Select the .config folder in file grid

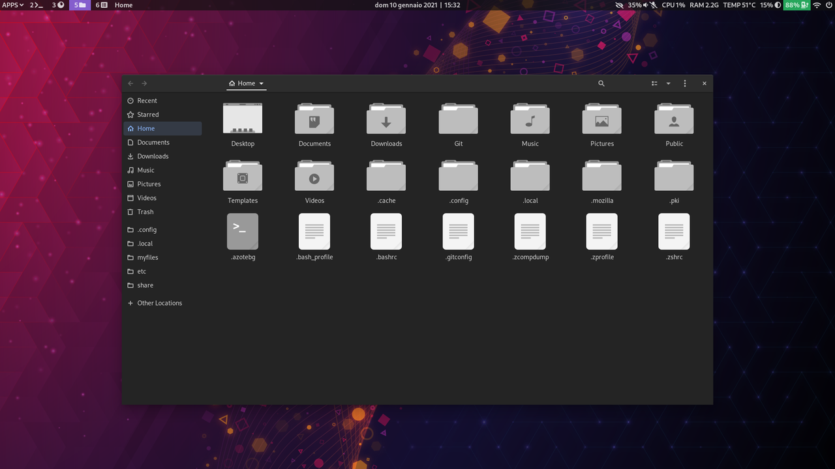(459, 176)
